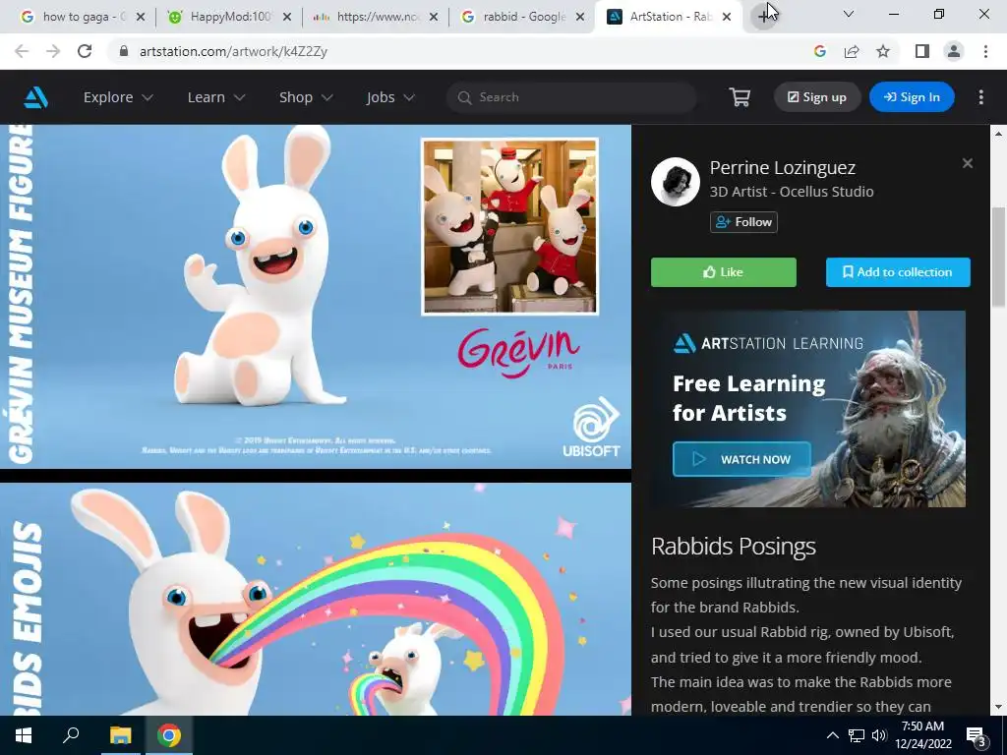
Task: Bookmark this page with the star
Action: coord(883,51)
